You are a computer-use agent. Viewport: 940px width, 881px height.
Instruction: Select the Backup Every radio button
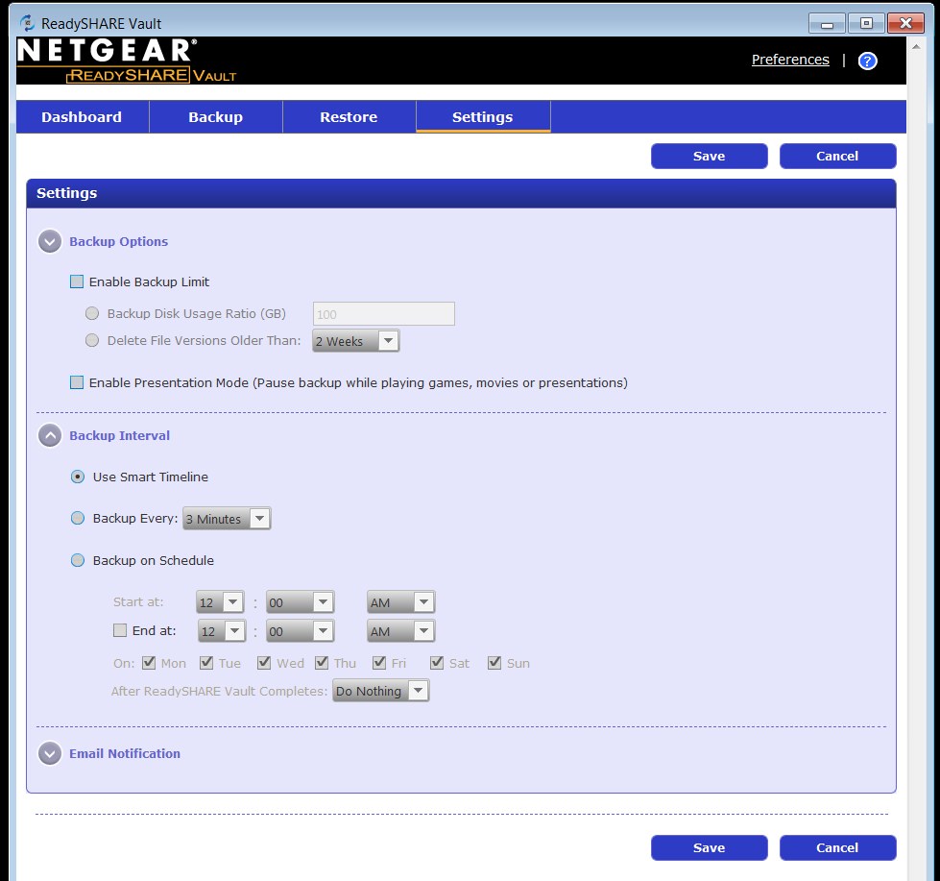[78, 518]
